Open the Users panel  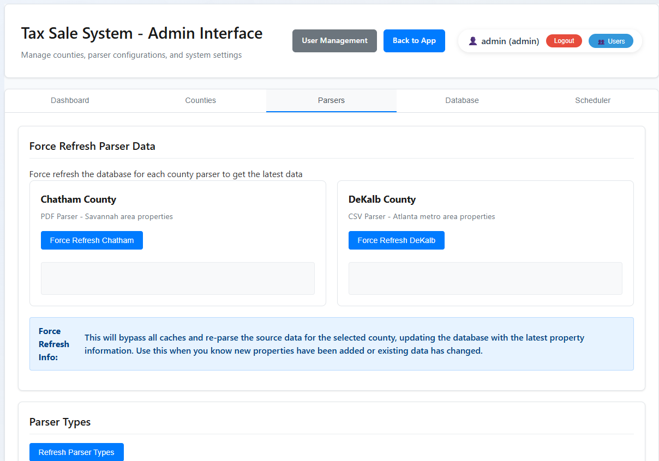(x=611, y=40)
